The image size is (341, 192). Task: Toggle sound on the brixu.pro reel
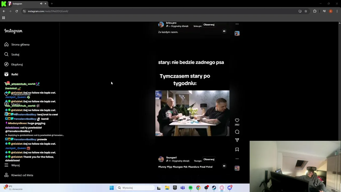point(224,31)
